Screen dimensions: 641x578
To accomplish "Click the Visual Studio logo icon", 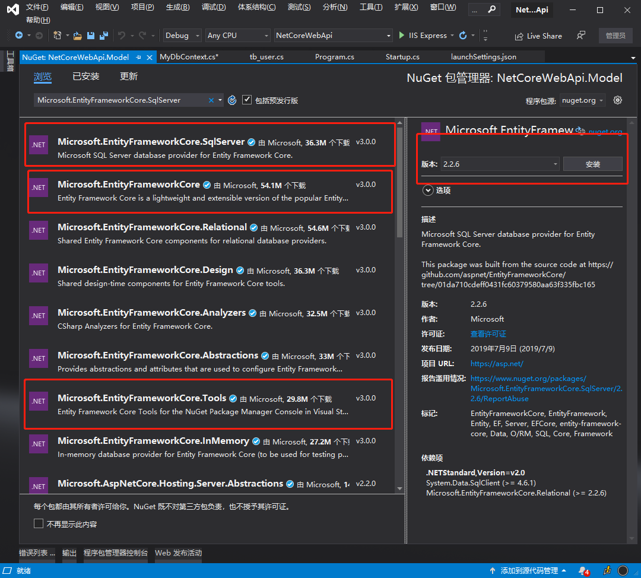I will 13,9.
